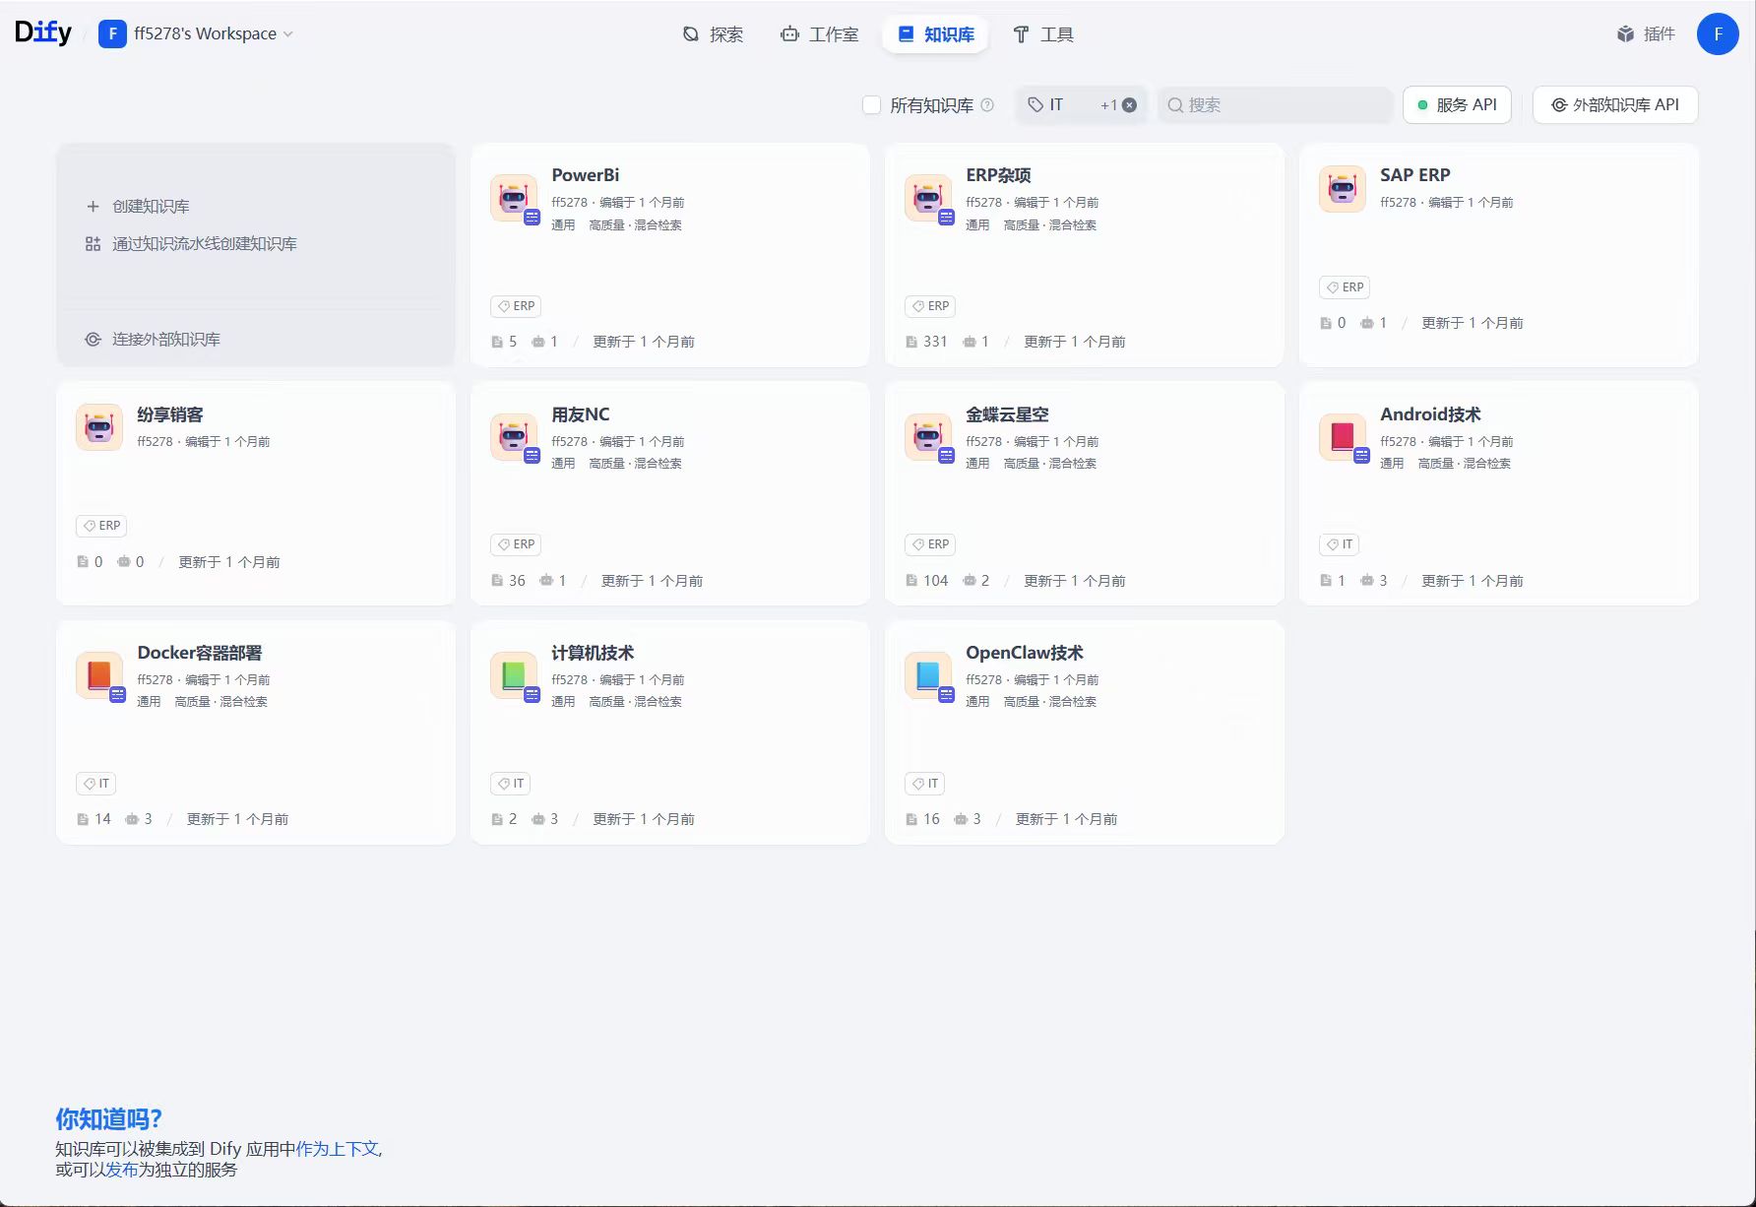The width and height of the screenshot is (1756, 1207).
Task: Click the green status dot on 服务 API
Action: (1422, 105)
